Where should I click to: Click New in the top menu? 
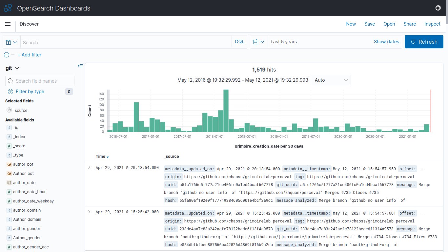351,24
